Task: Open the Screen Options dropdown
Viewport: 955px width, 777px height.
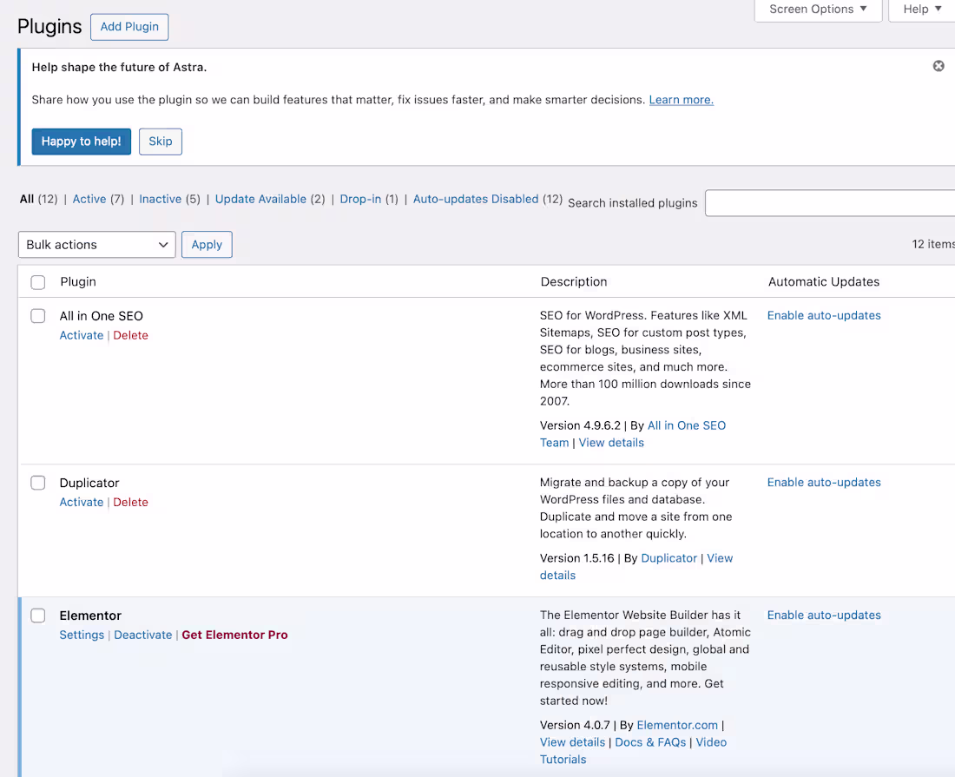Action: (818, 10)
